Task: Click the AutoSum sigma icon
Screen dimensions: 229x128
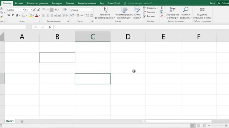Action: [162, 8]
